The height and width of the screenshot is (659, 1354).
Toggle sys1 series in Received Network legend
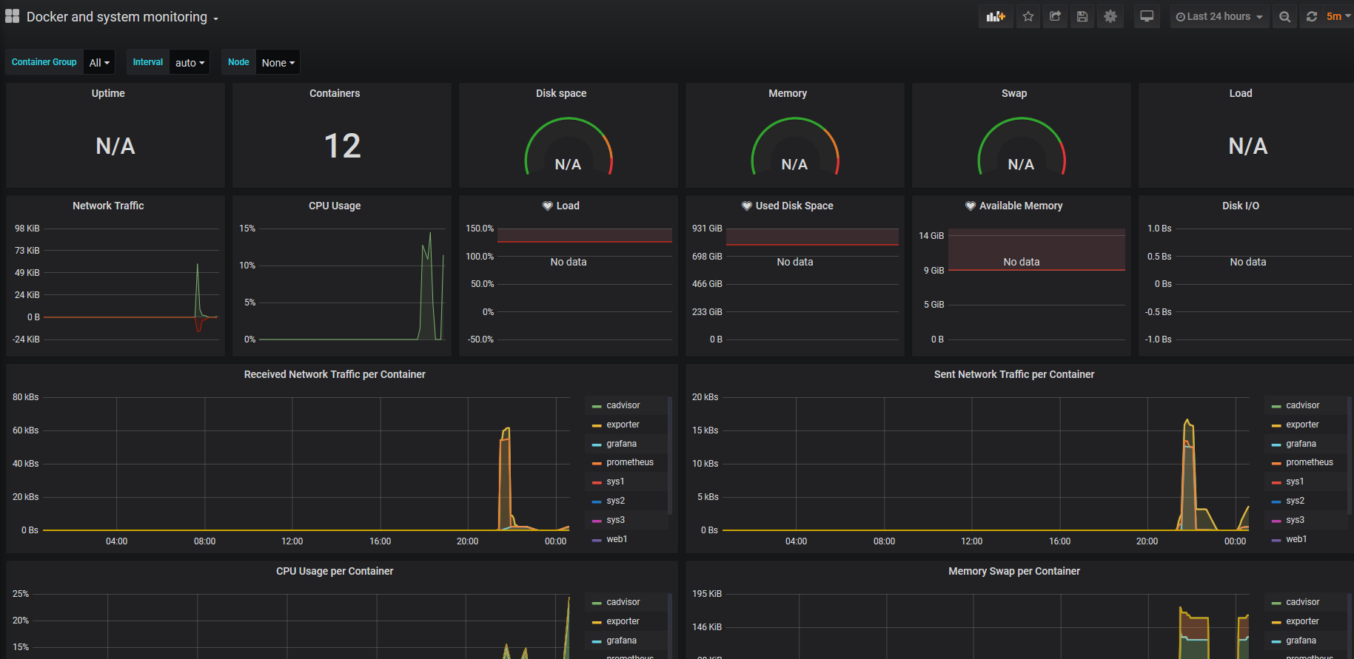(x=615, y=481)
